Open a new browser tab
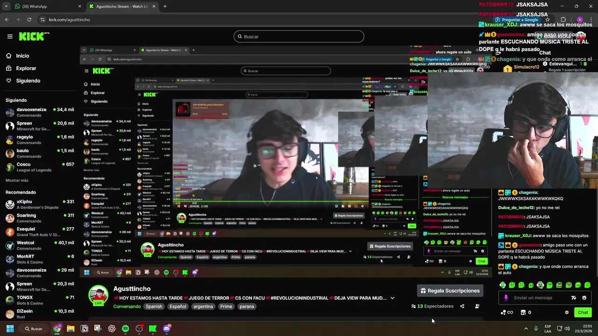Screen dimensions: 598x336 pos(165,7)
